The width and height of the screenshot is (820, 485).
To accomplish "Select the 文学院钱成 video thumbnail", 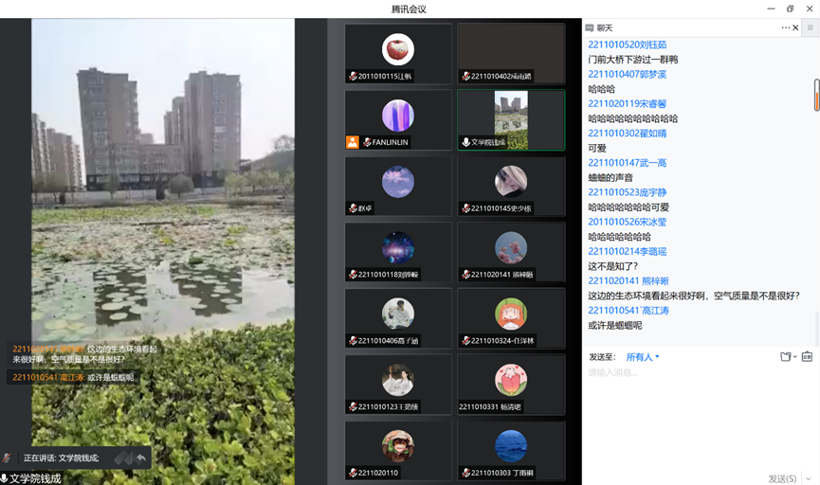I will point(511,119).
